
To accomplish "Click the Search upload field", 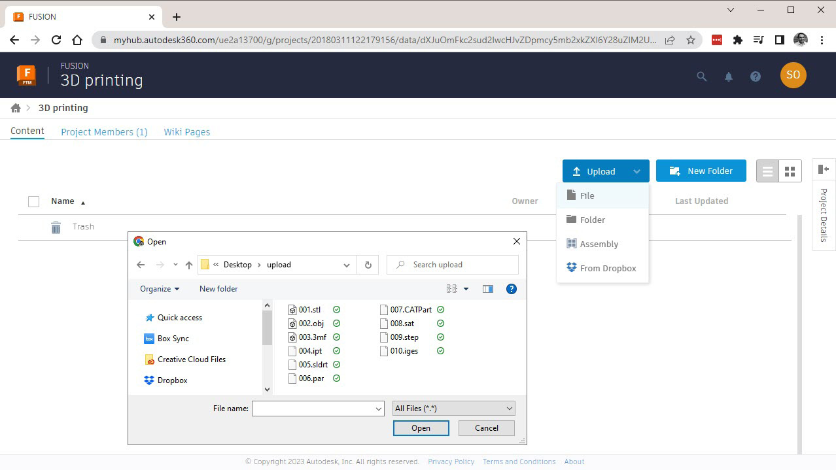I will point(453,265).
